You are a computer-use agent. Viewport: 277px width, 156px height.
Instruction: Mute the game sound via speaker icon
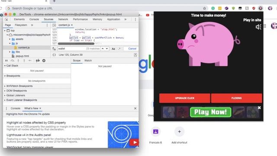pyautogui.click(x=258, y=27)
